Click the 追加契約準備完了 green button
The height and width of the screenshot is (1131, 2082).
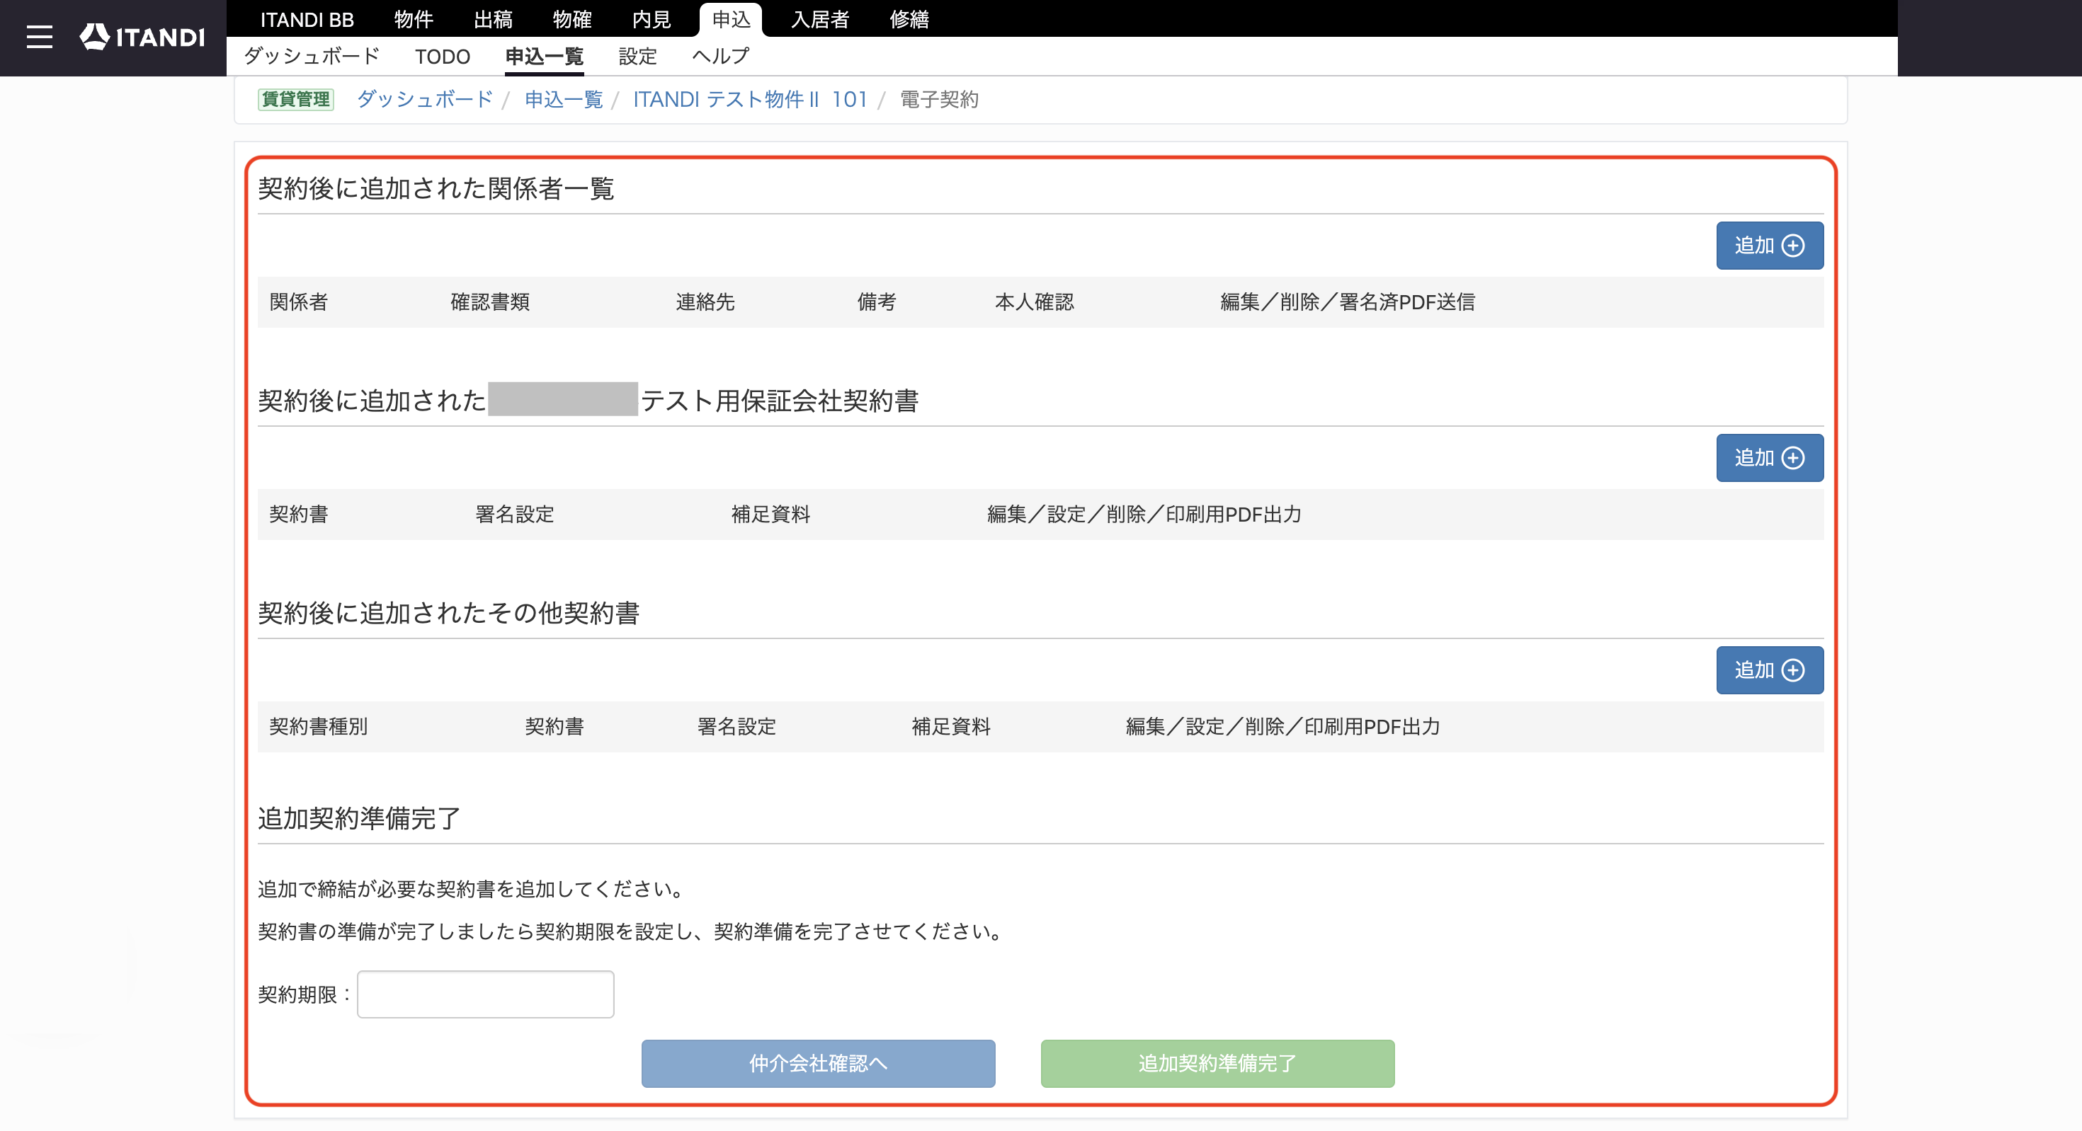[x=1217, y=1063]
